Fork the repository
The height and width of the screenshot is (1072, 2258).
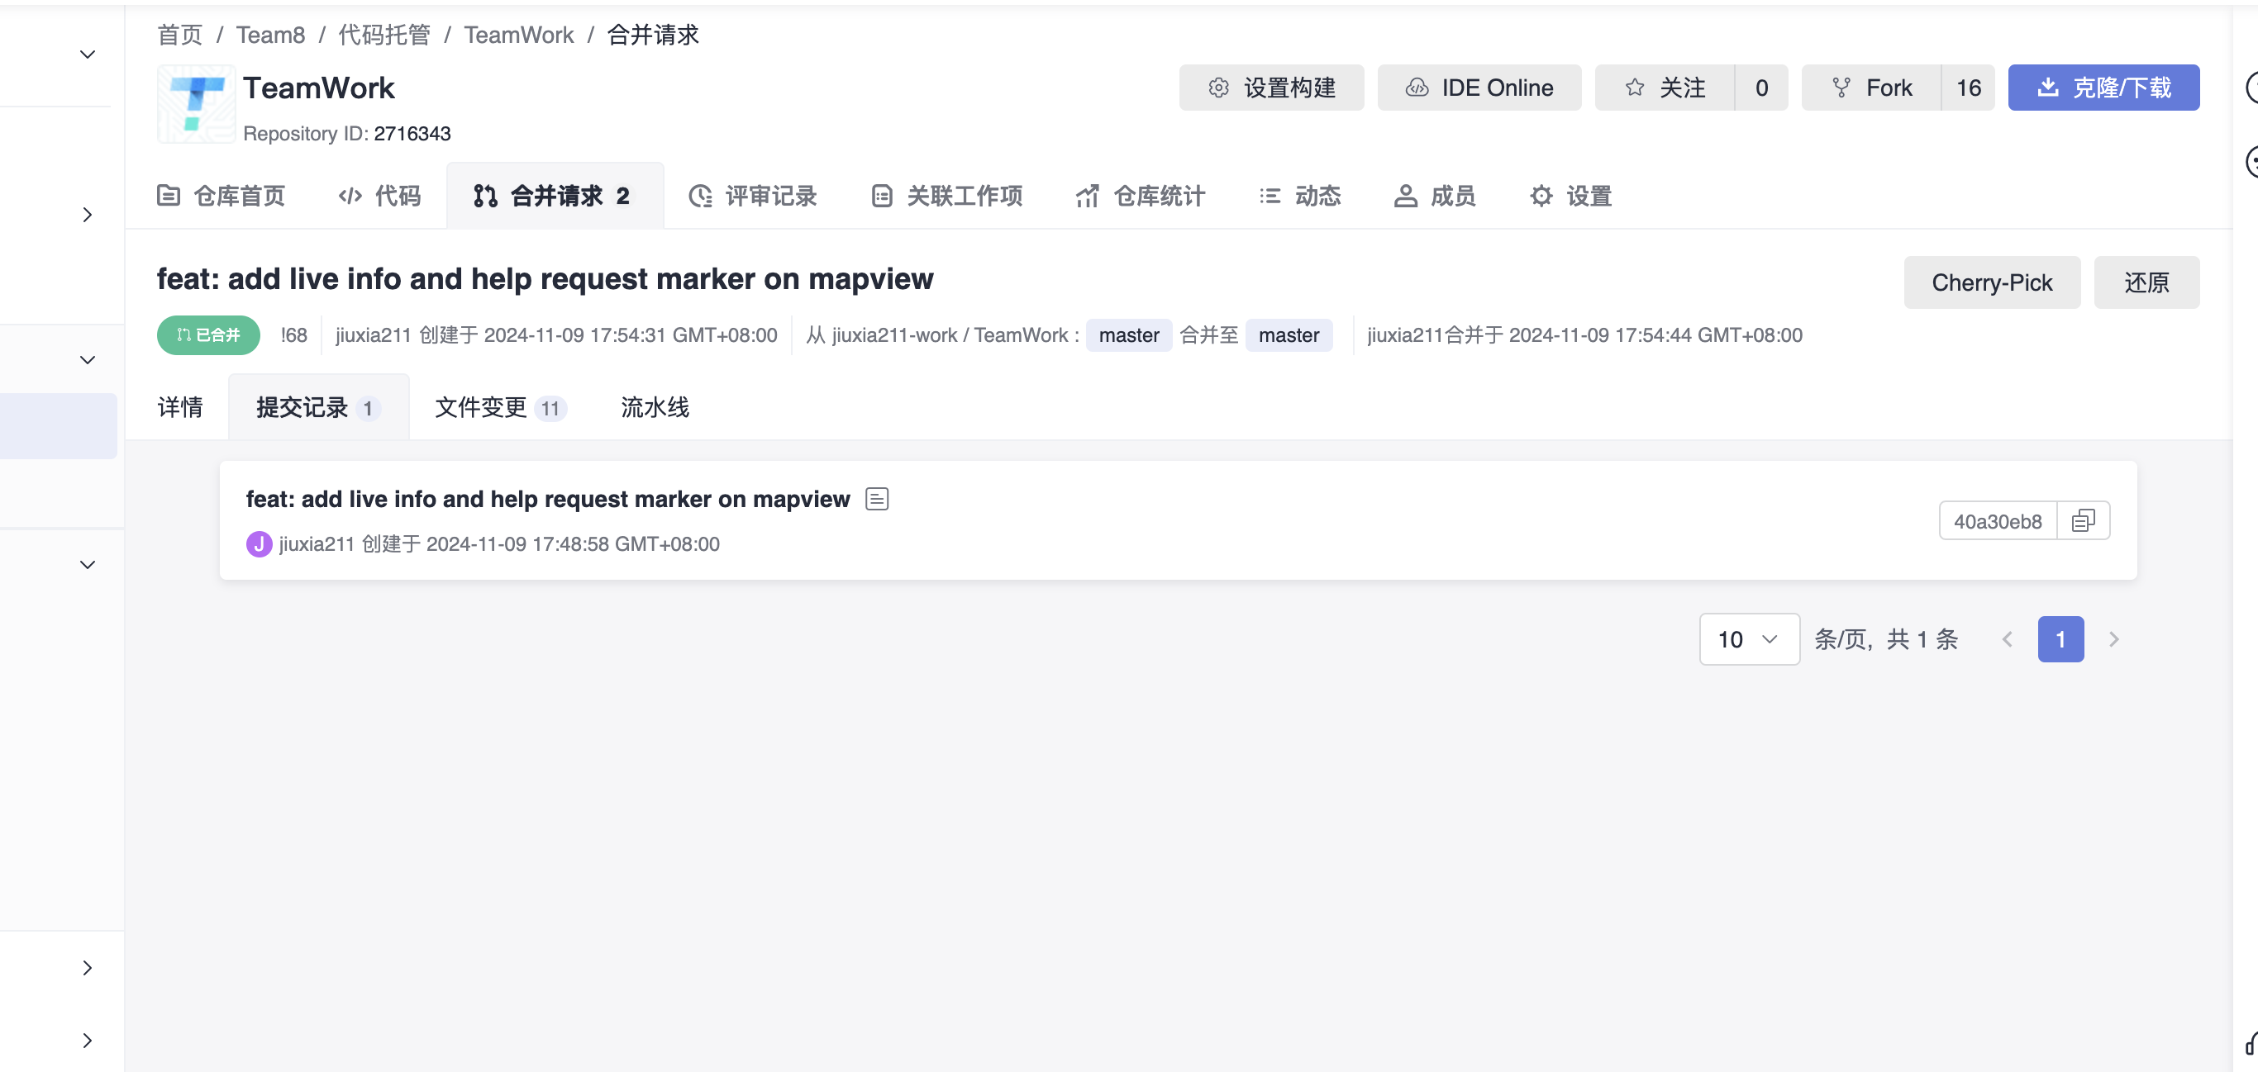[x=1870, y=88]
